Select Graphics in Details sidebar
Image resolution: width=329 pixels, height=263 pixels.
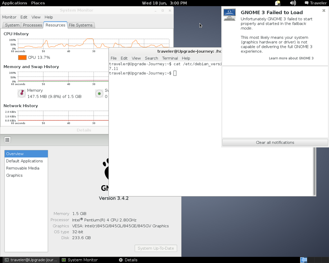click(x=26, y=175)
